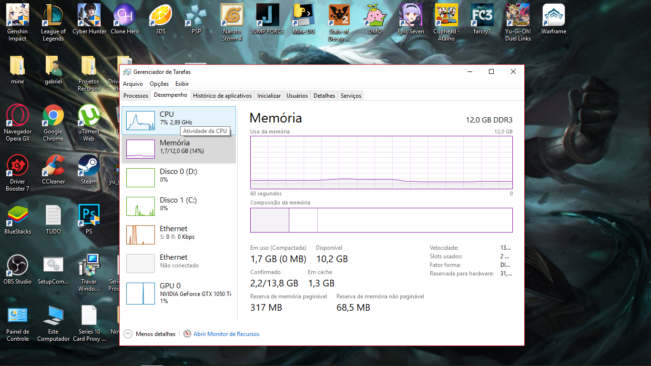Image resolution: width=651 pixels, height=366 pixels.
Task: Open the Genshin Impact desktop shortcut
Action: coord(18,22)
